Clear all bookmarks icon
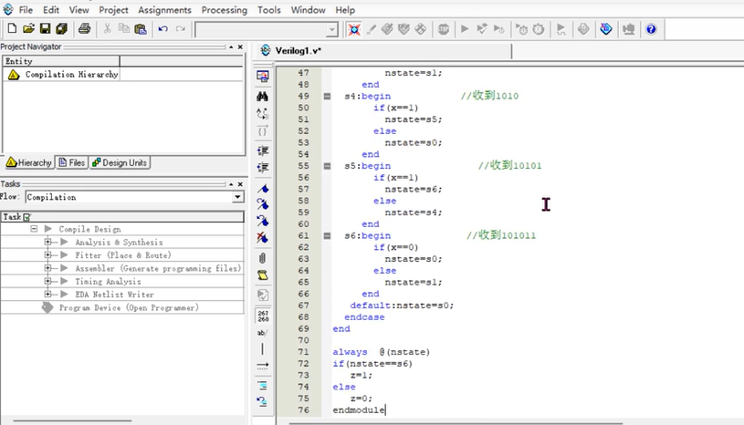744x425 pixels. (x=262, y=237)
